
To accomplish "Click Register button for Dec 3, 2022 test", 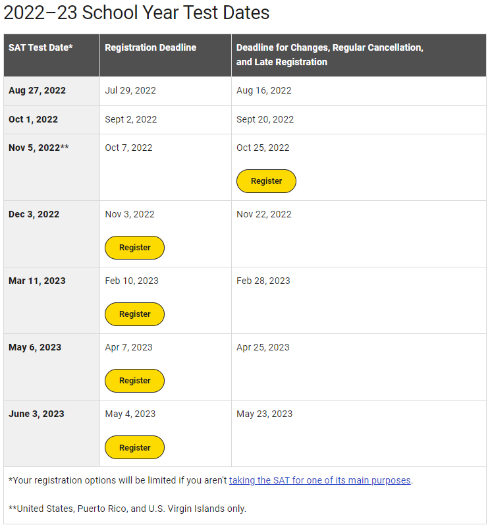I will coord(135,248).
